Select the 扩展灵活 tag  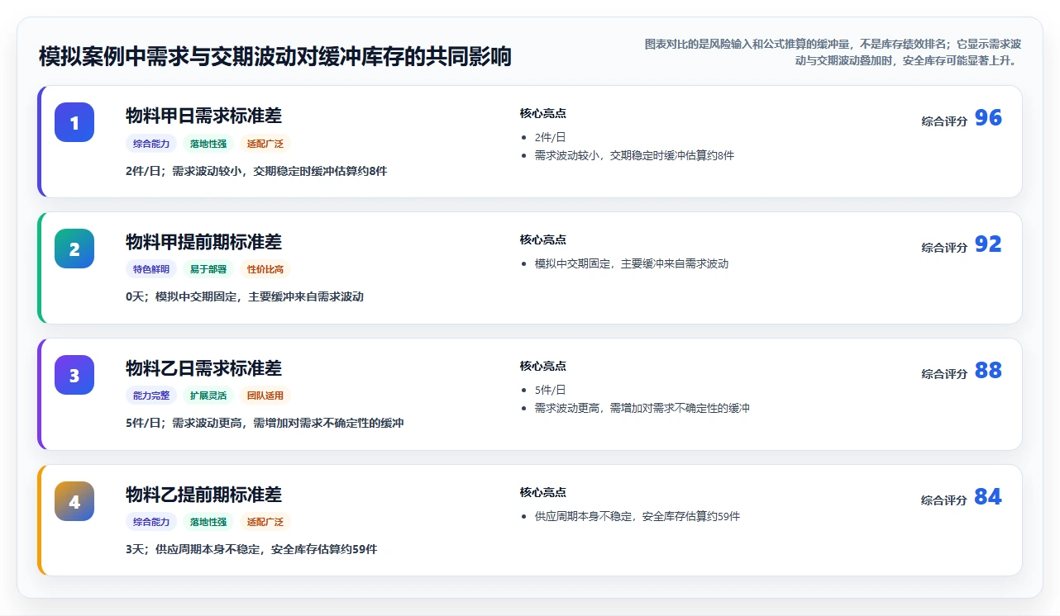(208, 396)
